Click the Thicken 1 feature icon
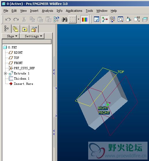The image size is (149, 161). 11,78
